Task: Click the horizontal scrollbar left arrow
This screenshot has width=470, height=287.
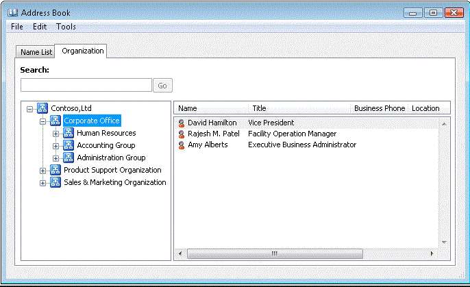Action: click(180, 253)
